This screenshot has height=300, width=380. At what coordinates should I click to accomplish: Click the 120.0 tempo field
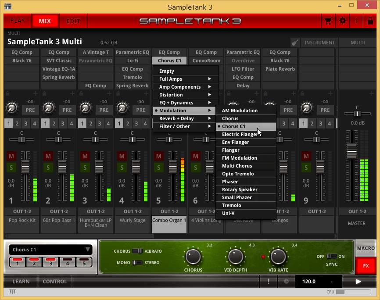[309, 281]
